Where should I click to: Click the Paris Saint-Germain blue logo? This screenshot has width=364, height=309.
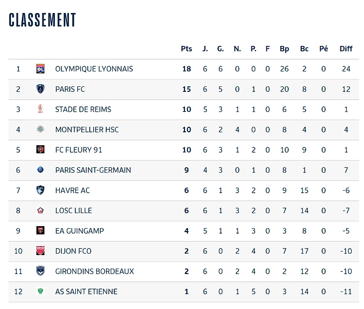40,170
